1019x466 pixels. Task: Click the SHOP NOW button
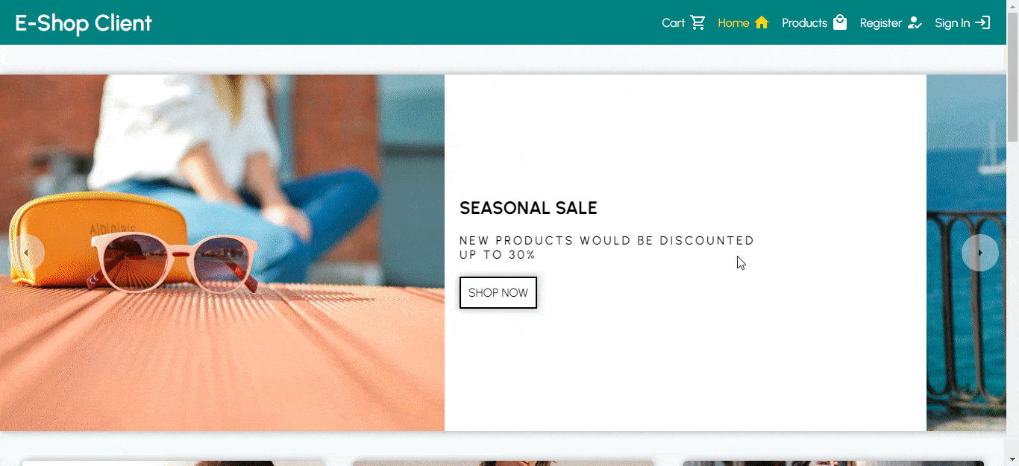point(498,292)
